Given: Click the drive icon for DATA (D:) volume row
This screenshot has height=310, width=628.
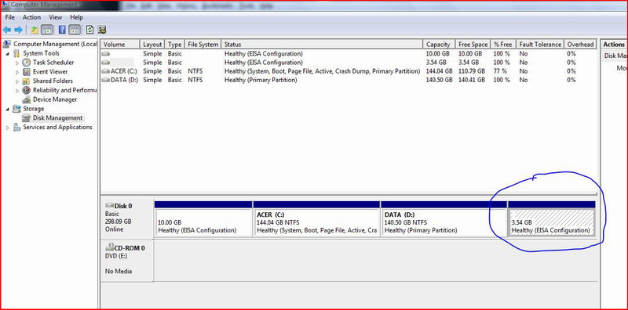Looking at the screenshot, I should (x=106, y=80).
